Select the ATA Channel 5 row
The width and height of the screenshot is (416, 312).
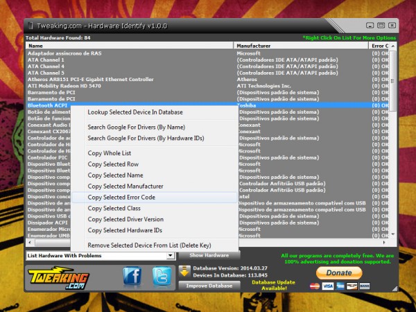tap(207, 73)
